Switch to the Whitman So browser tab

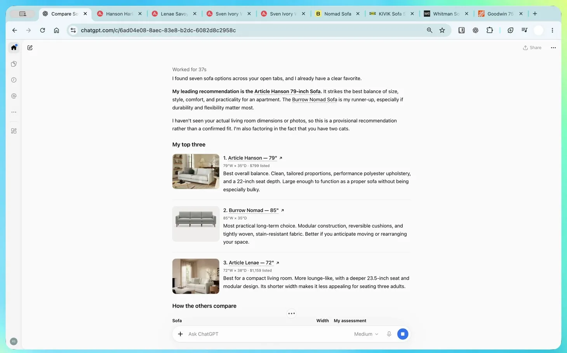click(x=446, y=14)
